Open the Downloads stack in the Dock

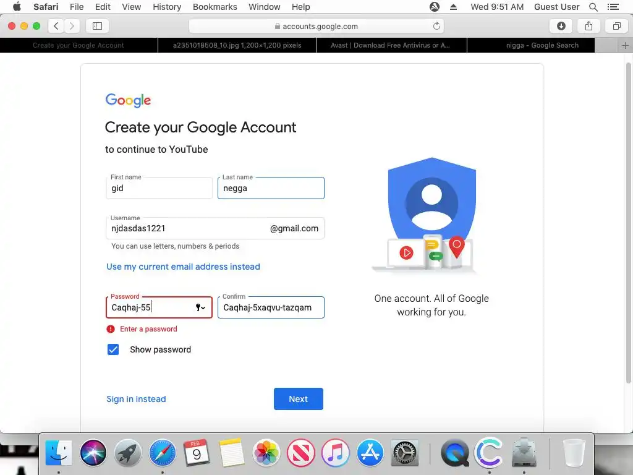pyautogui.click(x=524, y=453)
